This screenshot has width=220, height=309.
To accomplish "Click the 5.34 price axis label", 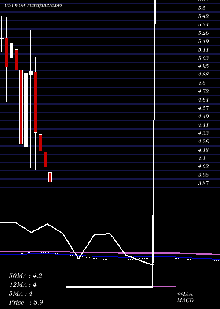I will coord(203,25).
